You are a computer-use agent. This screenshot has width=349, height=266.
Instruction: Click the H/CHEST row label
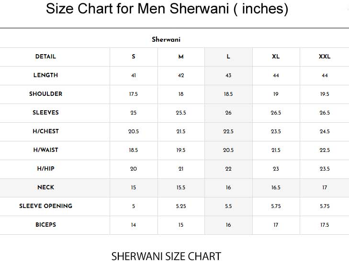[x=45, y=131]
